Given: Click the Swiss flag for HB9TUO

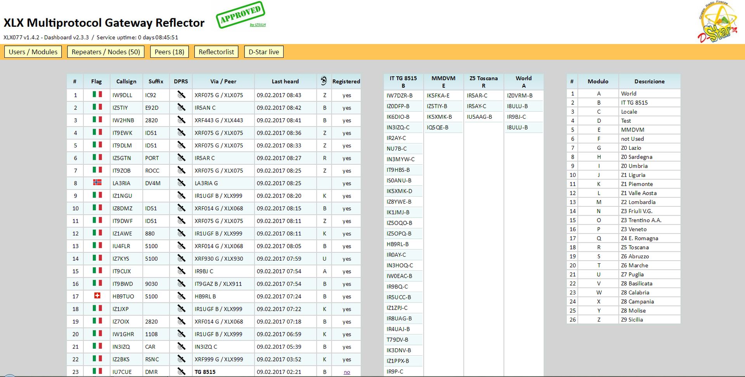Looking at the screenshot, I should coord(97,296).
